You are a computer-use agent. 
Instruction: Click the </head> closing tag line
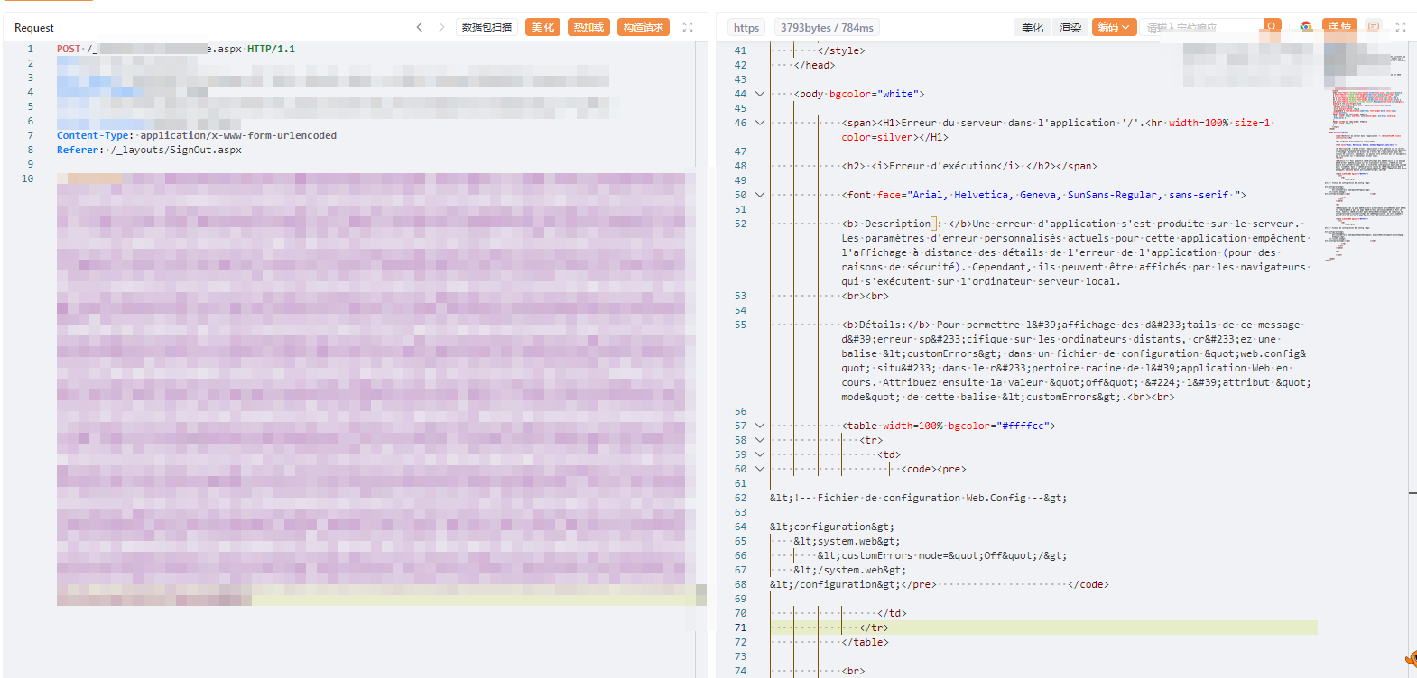tap(814, 65)
